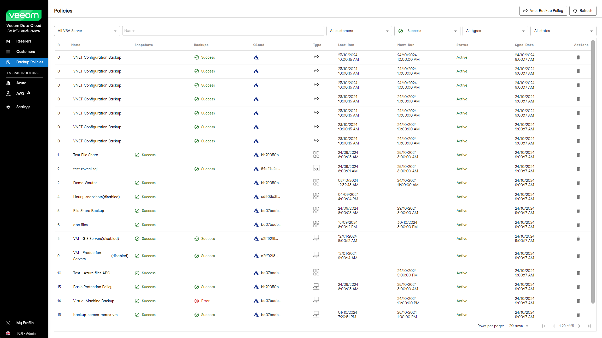The image size is (602, 338).
Task: Delete the FIle Share Backup policy
Action: click(x=578, y=211)
